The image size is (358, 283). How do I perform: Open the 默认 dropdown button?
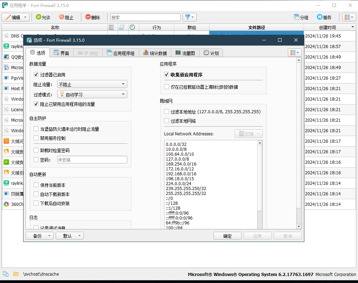70,236
